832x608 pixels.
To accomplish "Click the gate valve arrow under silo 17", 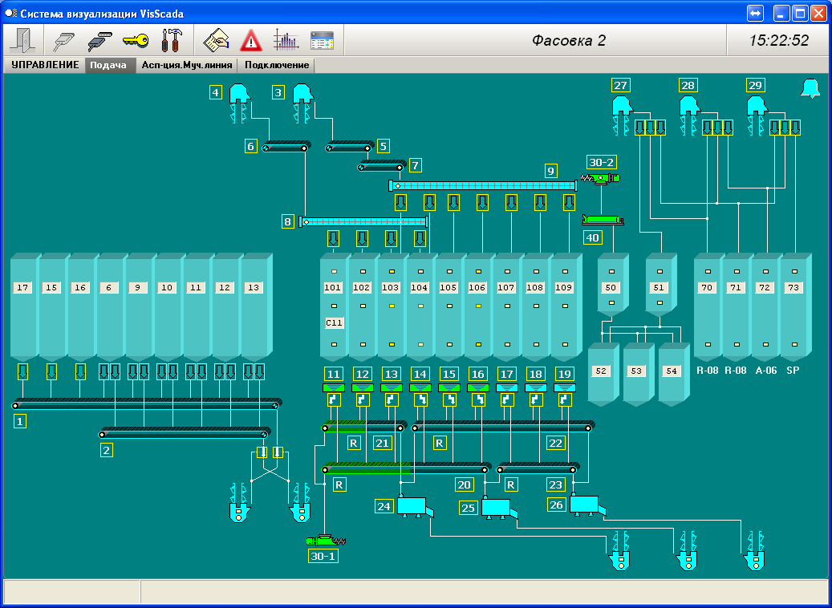I will [23, 371].
